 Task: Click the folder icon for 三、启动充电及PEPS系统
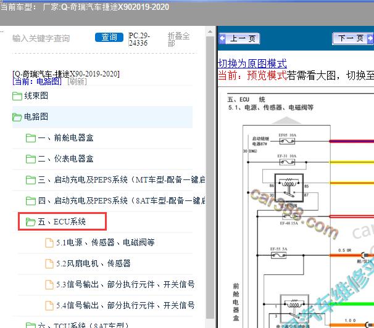(31, 180)
